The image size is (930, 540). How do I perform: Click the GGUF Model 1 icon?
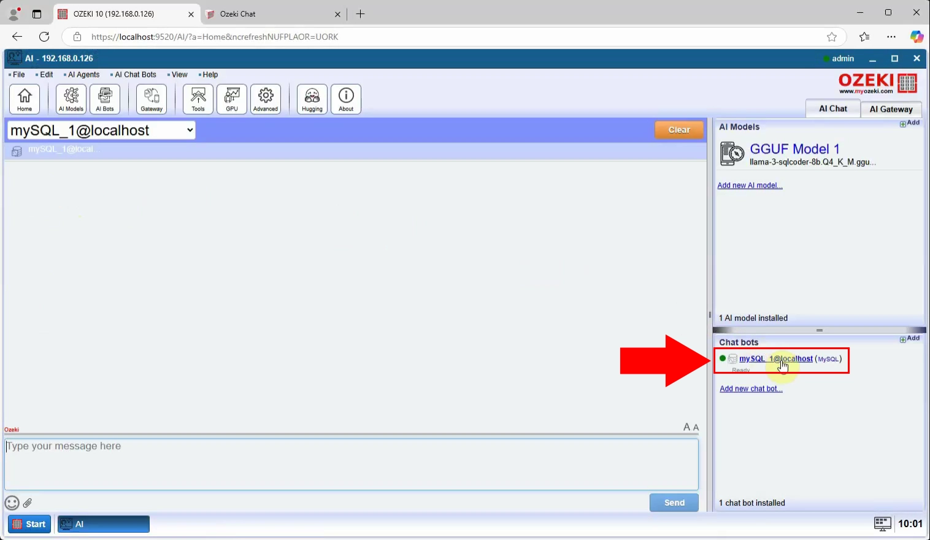point(732,154)
